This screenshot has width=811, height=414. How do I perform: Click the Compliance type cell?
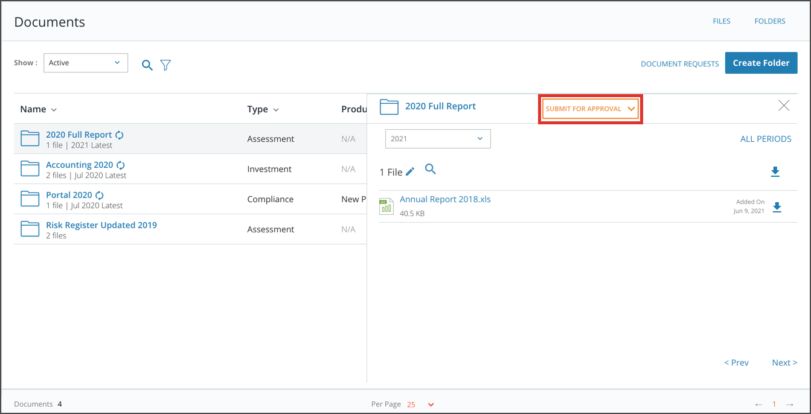[x=270, y=199]
